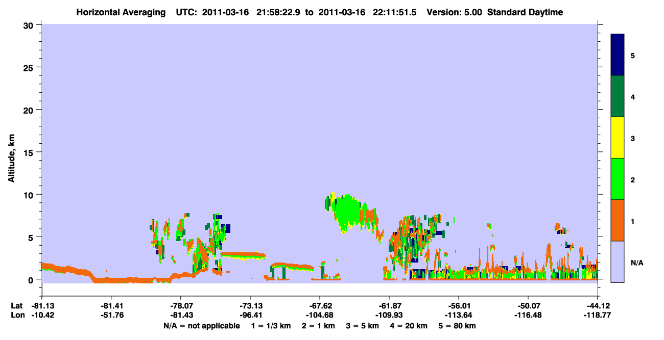Click latitude value '-67.62'

click(320, 306)
